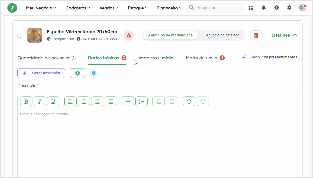Switch to Anúncio de catálogo toggle

[223, 35]
